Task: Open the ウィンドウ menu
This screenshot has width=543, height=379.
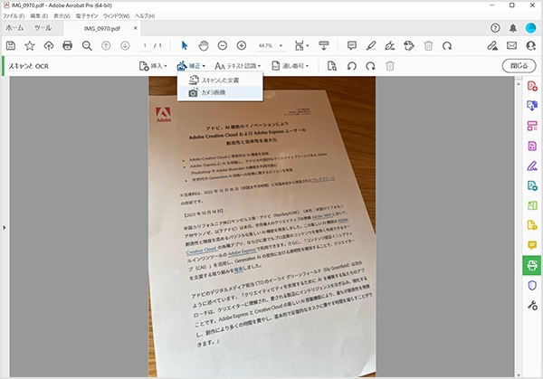Action: coord(116,16)
